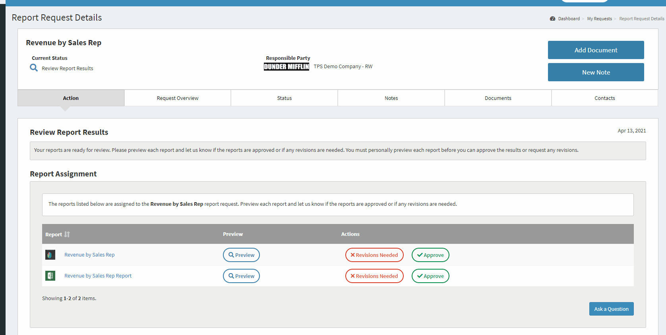Request revisions for Revenue by Sales Rep Report
The height and width of the screenshot is (335, 666).
coord(374,276)
